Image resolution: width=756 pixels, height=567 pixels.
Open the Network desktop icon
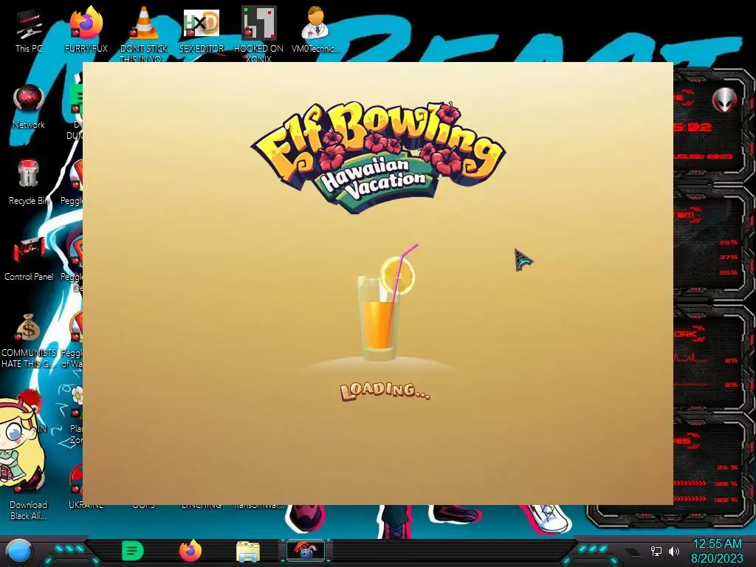[29, 107]
